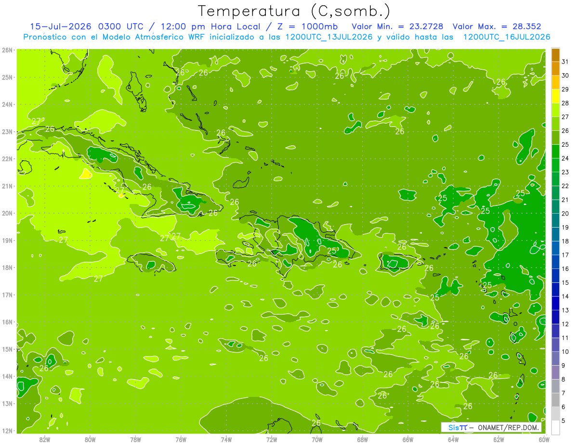Select the purple legend swatch between 9 and 10
The width and height of the screenshot is (578, 446).
pos(555,358)
